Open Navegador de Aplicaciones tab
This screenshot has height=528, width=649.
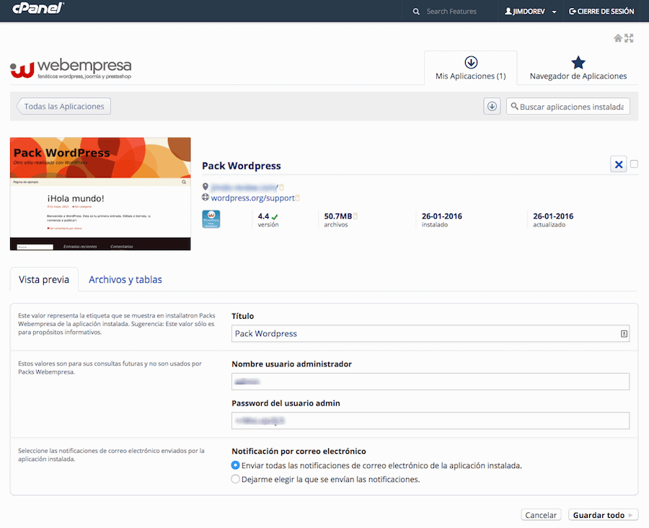pos(578,69)
